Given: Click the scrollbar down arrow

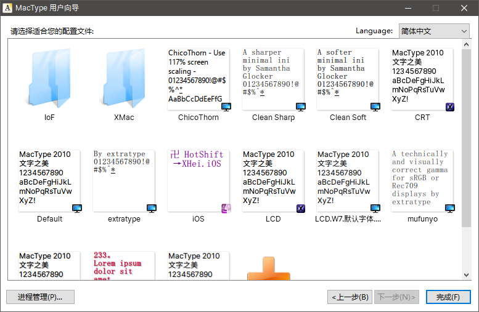Looking at the screenshot, I should [x=466, y=275].
